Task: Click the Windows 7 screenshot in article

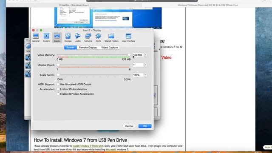Action: [x=108, y=18]
